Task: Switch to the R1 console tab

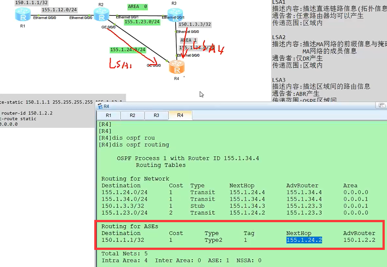Action: point(108,115)
